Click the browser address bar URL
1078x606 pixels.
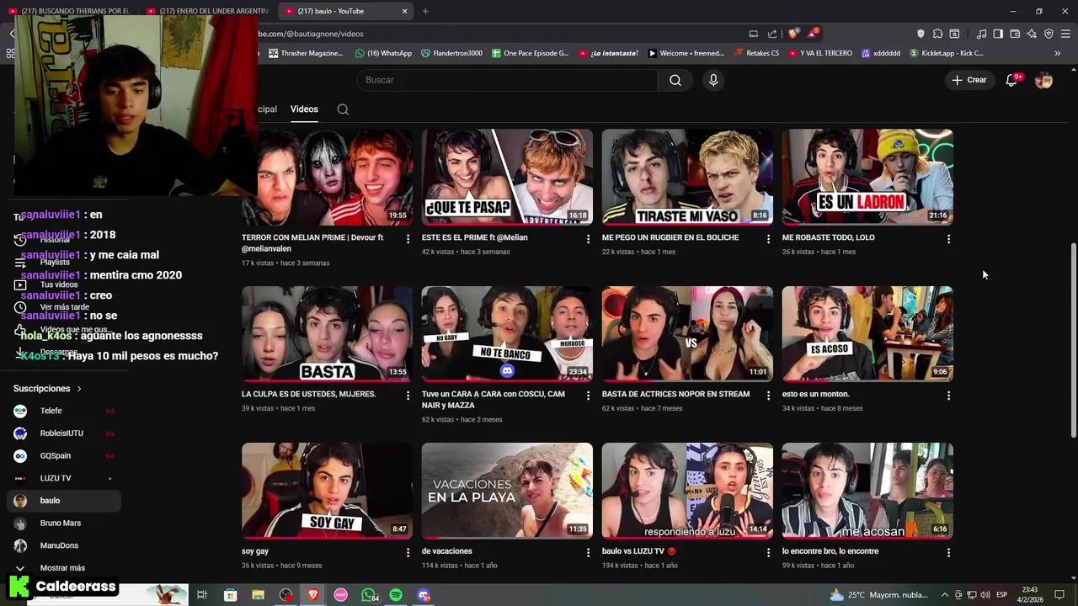tap(312, 34)
